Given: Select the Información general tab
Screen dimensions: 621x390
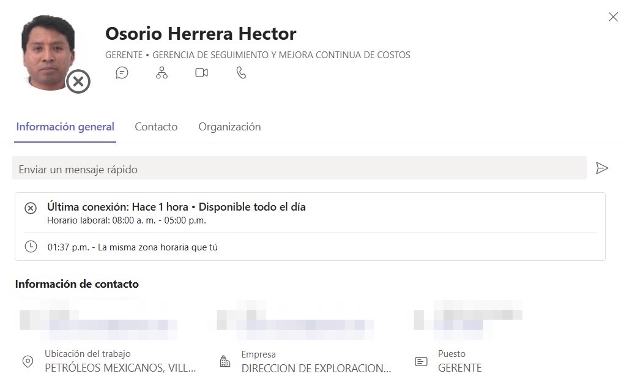Looking at the screenshot, I should tap(65, 127).
